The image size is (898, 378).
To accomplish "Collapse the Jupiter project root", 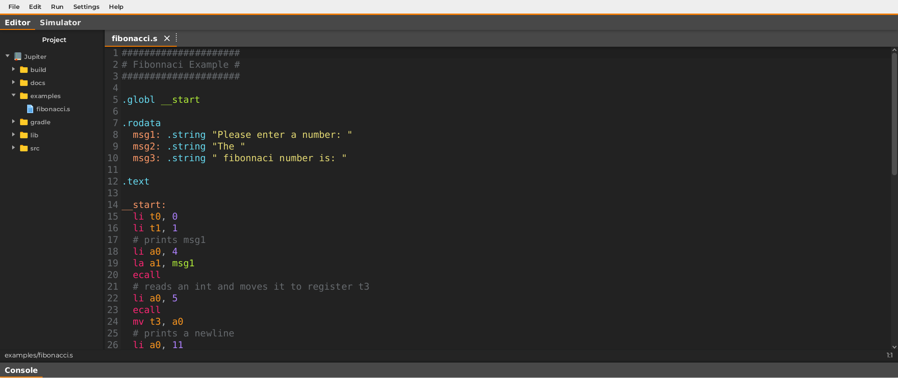I will [x=7, y=56].
